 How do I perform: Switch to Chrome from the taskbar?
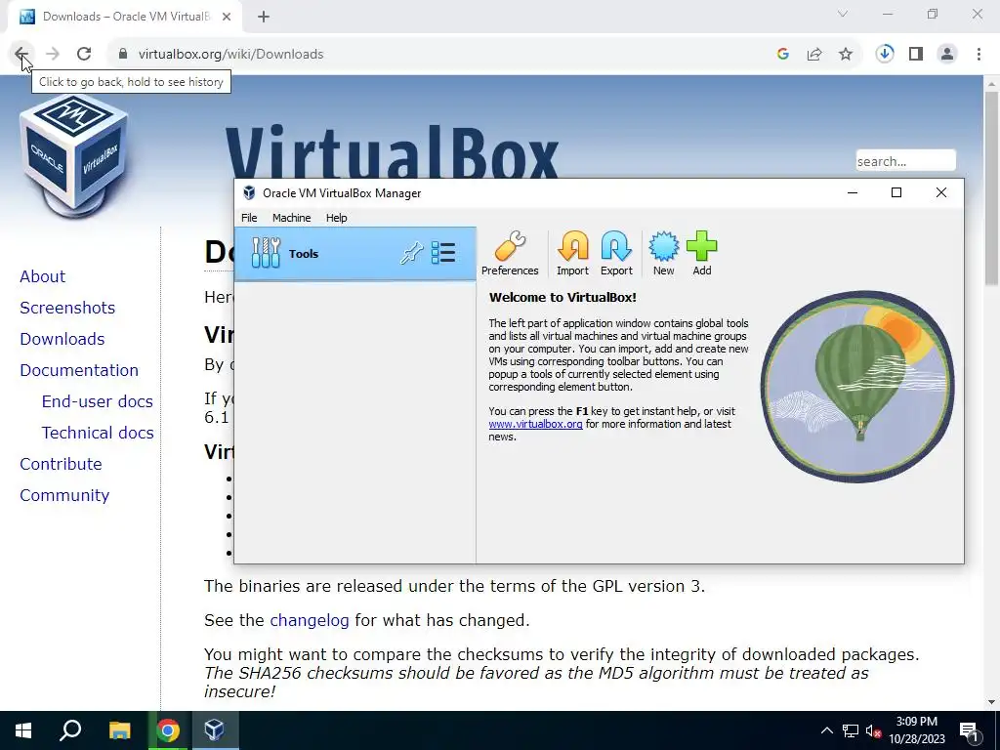point(168,730)
